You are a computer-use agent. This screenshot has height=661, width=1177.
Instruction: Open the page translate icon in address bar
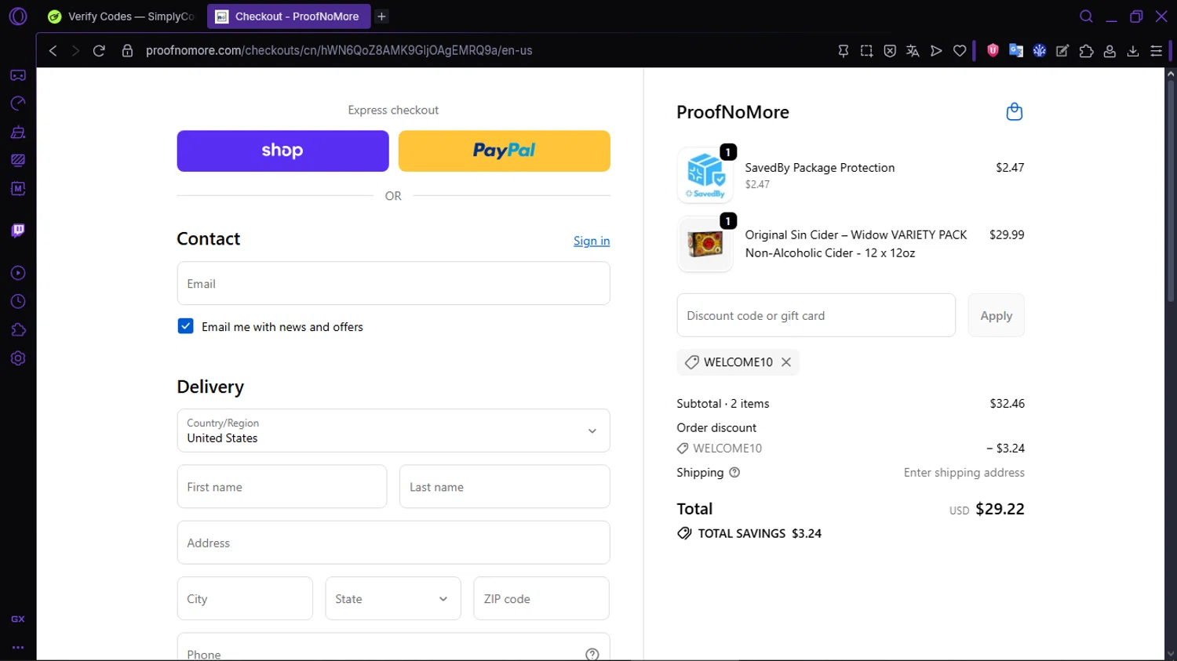point(913,50)
